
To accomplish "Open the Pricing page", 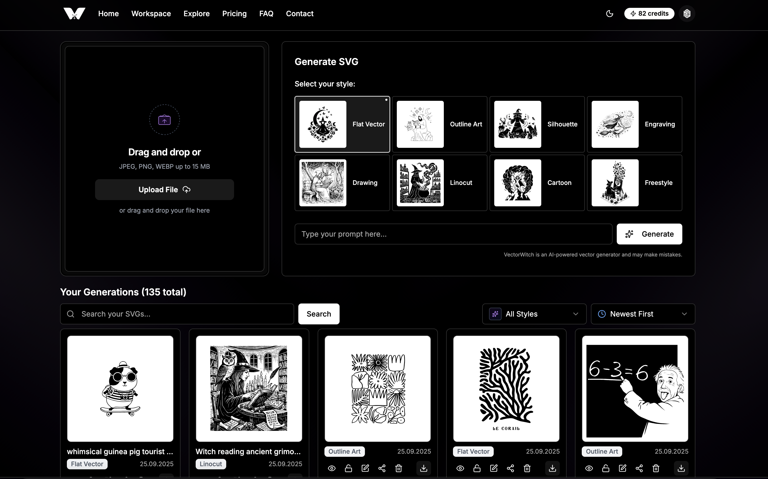I will (x=234, y=14).
